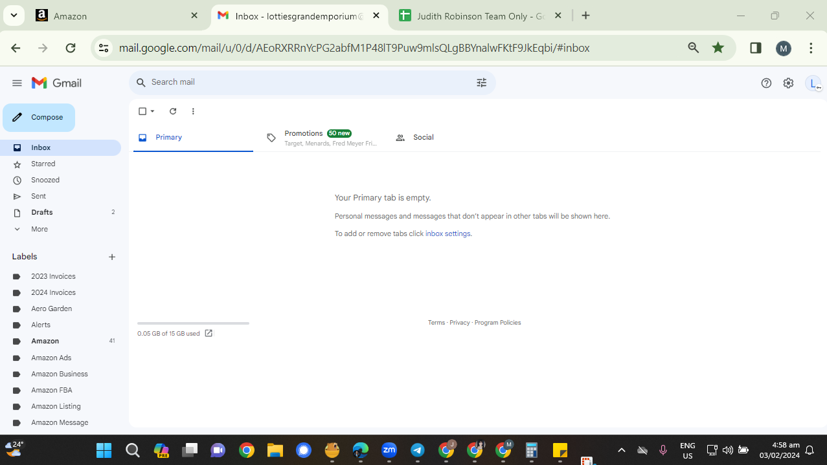Open storage management link icon
827x465 pixels.
point(209,333)
